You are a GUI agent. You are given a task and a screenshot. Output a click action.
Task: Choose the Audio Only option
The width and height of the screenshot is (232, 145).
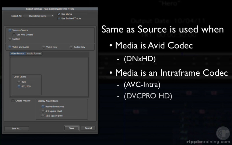(71, 47)
